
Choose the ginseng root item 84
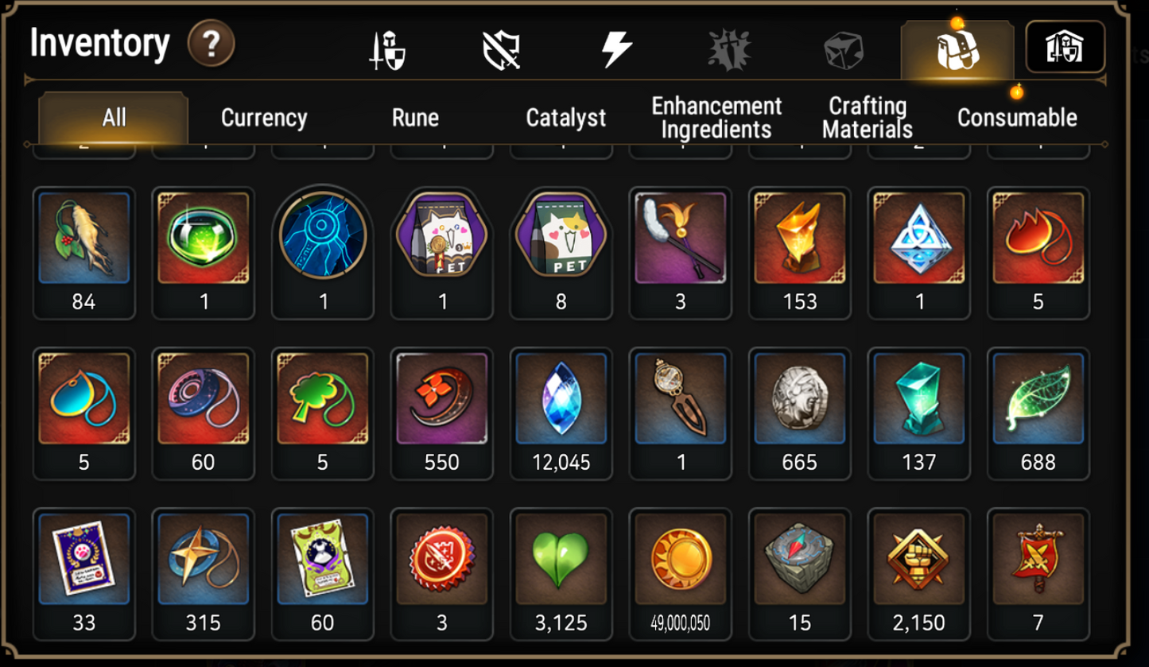pos(84,253)
